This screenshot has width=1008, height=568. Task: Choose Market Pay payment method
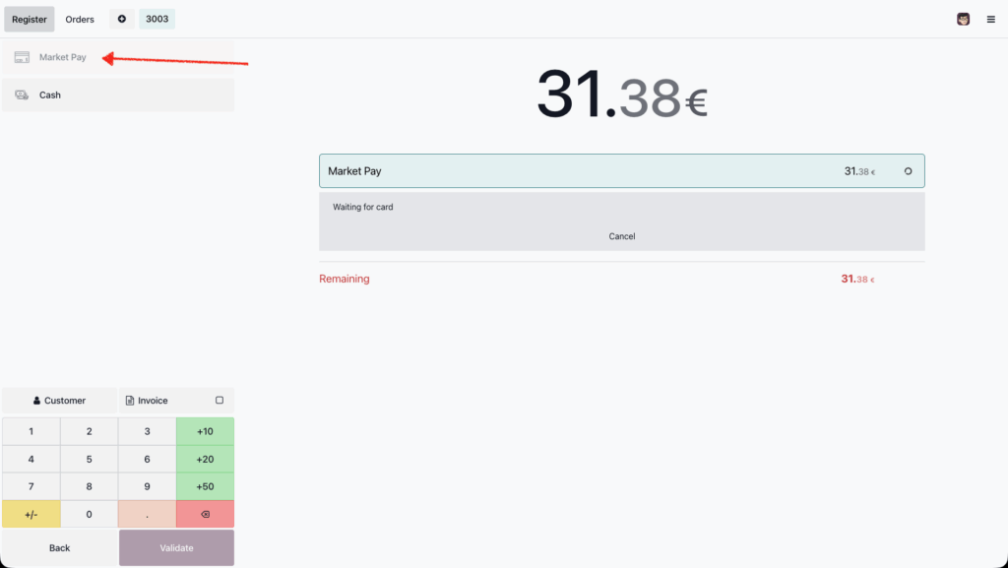pos(118,57)
